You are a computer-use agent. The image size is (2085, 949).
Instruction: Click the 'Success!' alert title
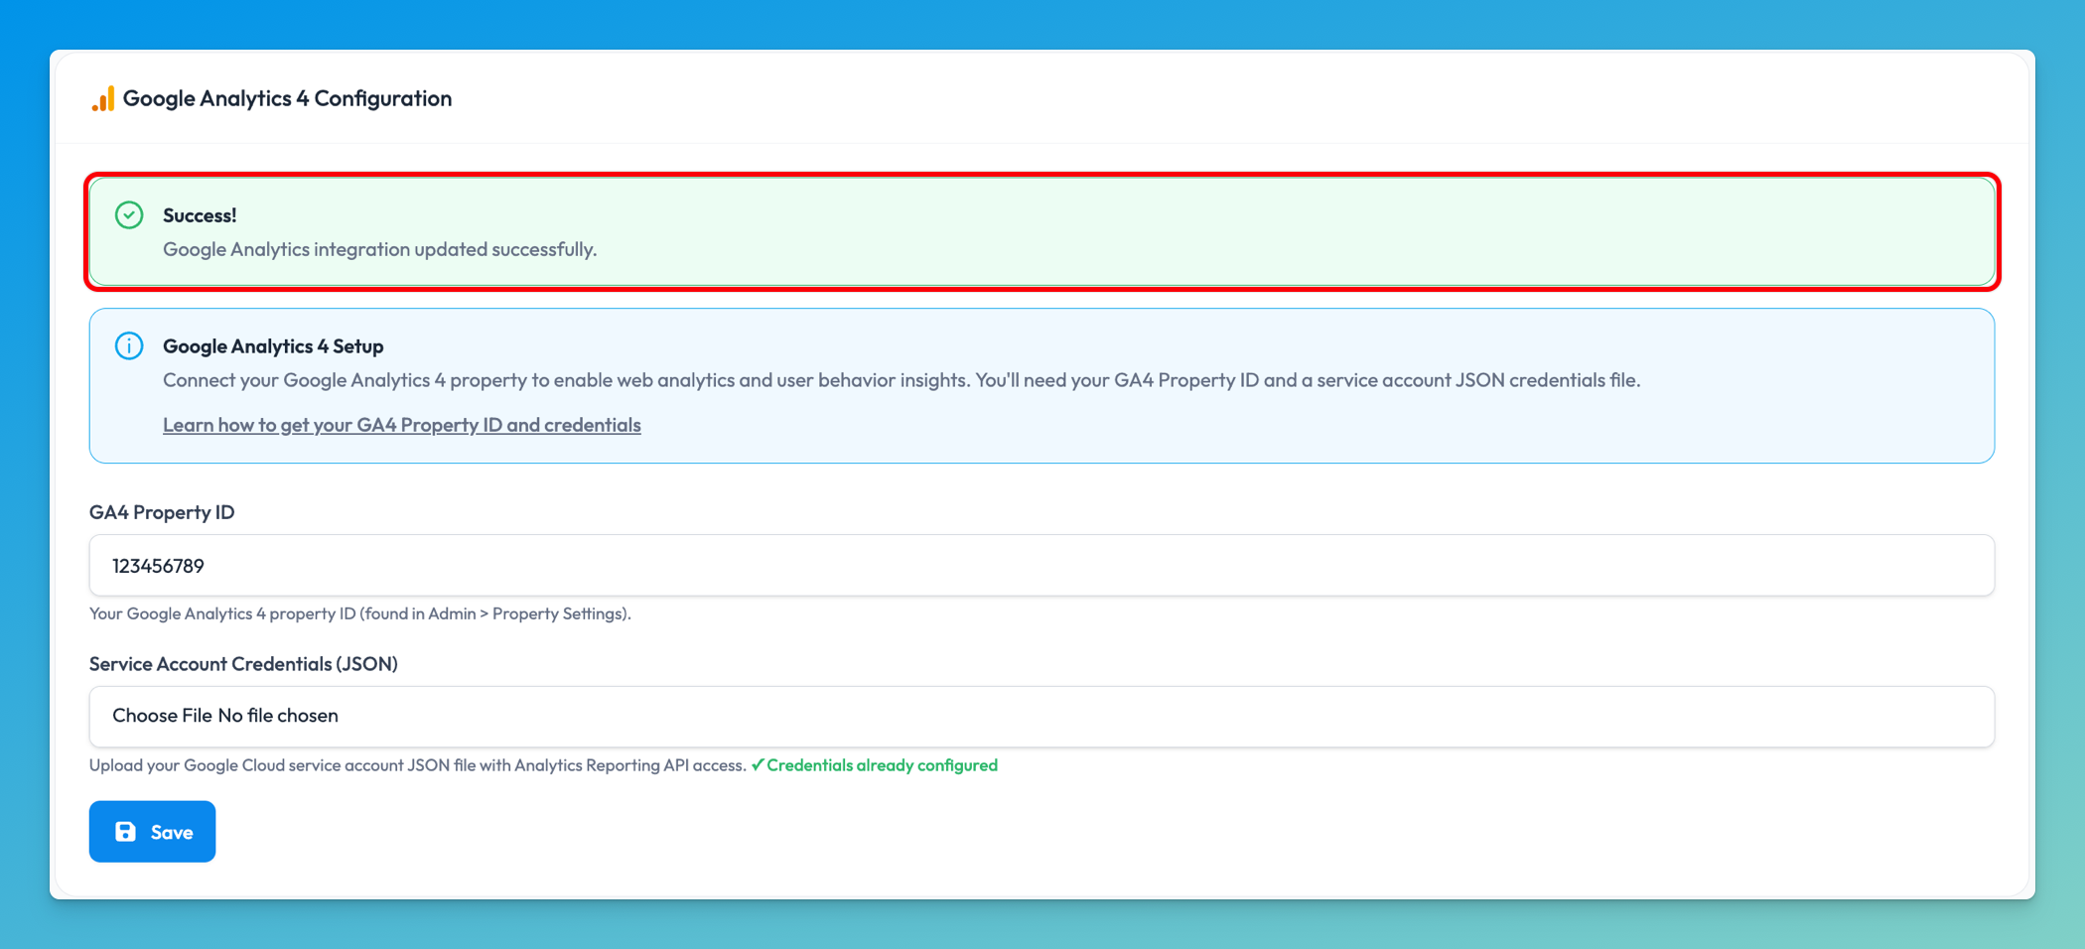coord(200,215)
